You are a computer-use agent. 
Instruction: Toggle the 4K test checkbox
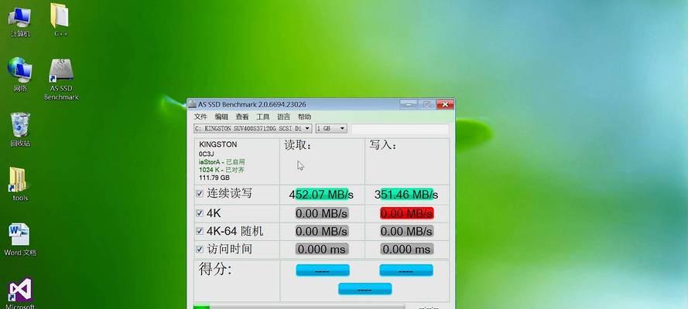pos(199,213)
